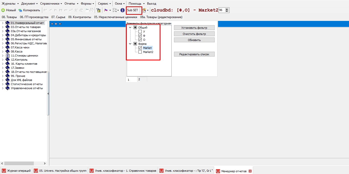
Task: Click the book icon for 03.Отчеты по товарам
Action: pyautogui.click(x=8, y=27)
